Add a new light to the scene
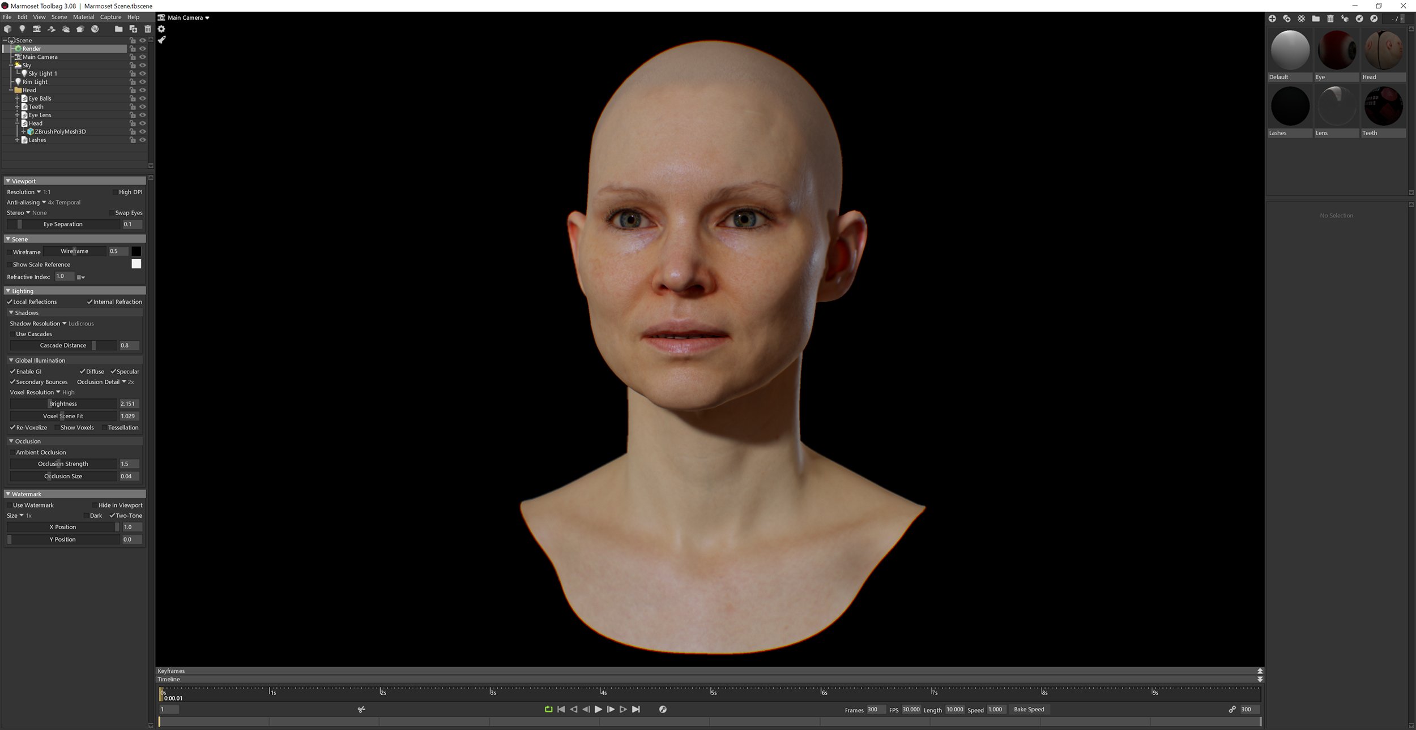The width and height of the screenshot is (1416, 730). (x=22, y=29)
